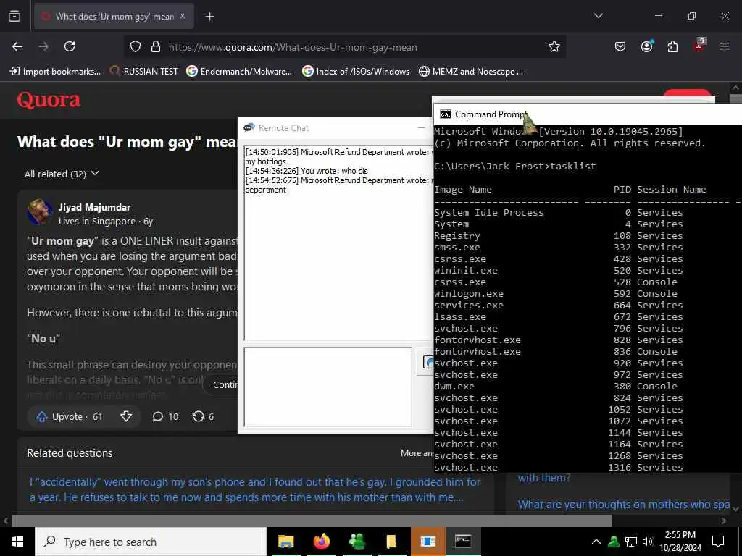This screenshot has height=556, width=742.
Task: Open the Firefox hamburger menu
Action: [725, 46]
